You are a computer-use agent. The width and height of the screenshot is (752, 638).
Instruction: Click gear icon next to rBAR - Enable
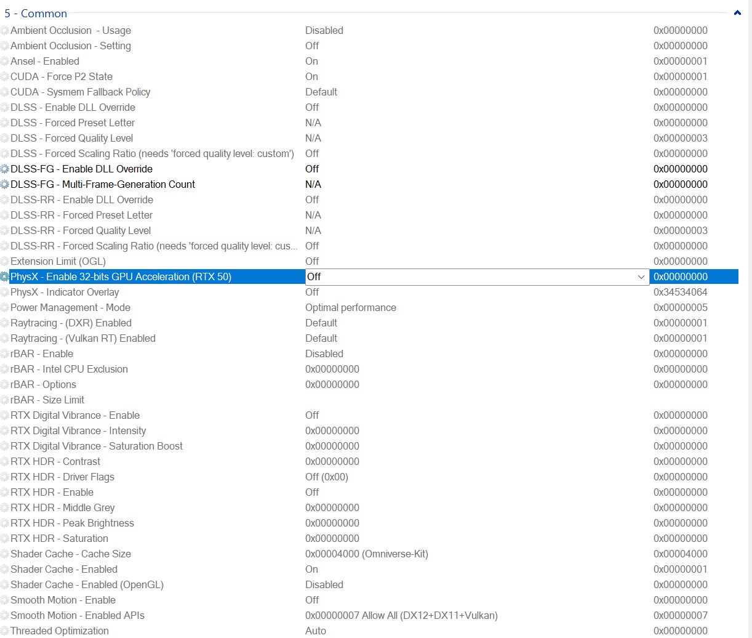(5, 353)
